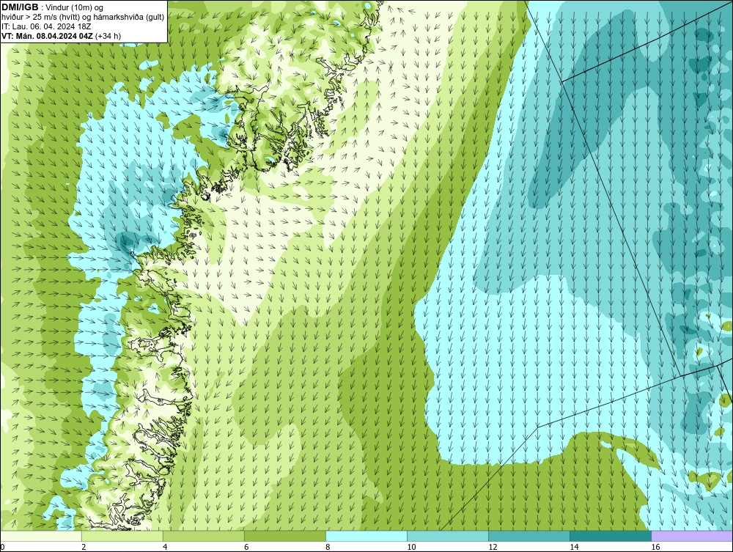
Task: Select the 2–4 m/s light green swatch
Action: [x=122, y=536]
